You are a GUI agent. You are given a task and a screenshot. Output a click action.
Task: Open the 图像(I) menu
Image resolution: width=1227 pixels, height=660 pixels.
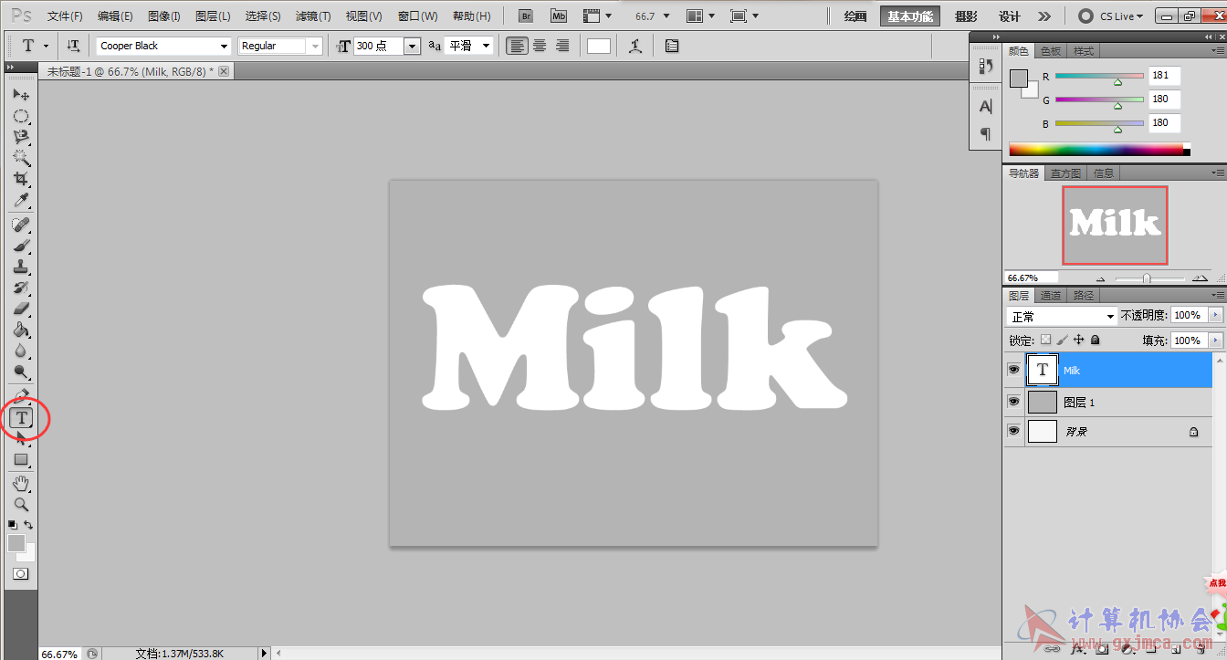click(x=163, y=16)
